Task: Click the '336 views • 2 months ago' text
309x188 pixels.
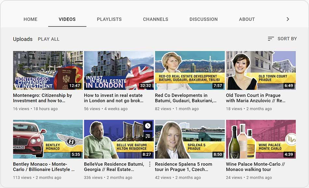Action: click(x=108, y=177)
